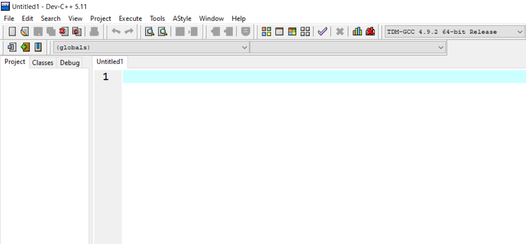The width and height of the screenshot is (526, 244).
Task: Click the Toggle Comment toolbar icon
Action: point(246,32)
